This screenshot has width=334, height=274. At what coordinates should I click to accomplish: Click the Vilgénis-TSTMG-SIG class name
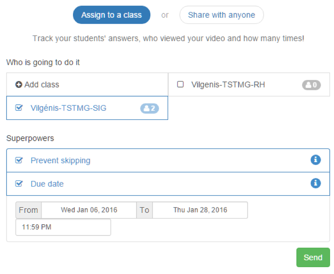coord(68,108)
